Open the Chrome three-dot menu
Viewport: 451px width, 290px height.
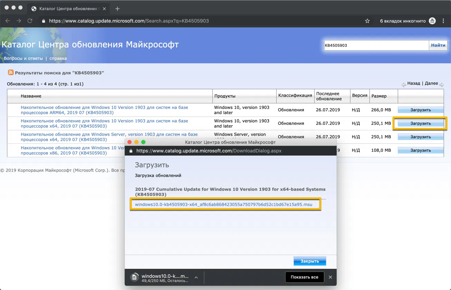(443, 21)
